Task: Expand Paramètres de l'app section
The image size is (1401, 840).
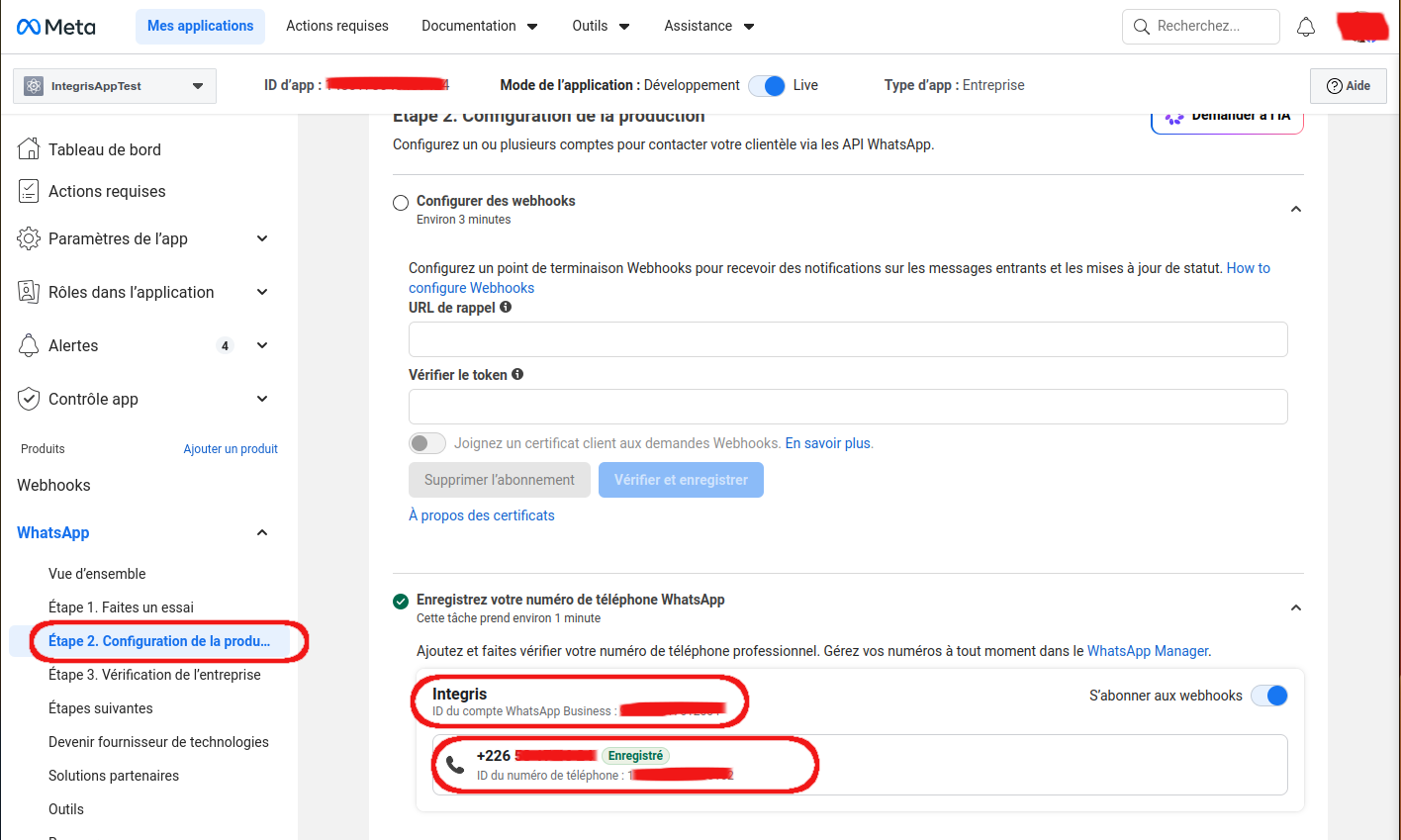Action: [x=262, y=238]
